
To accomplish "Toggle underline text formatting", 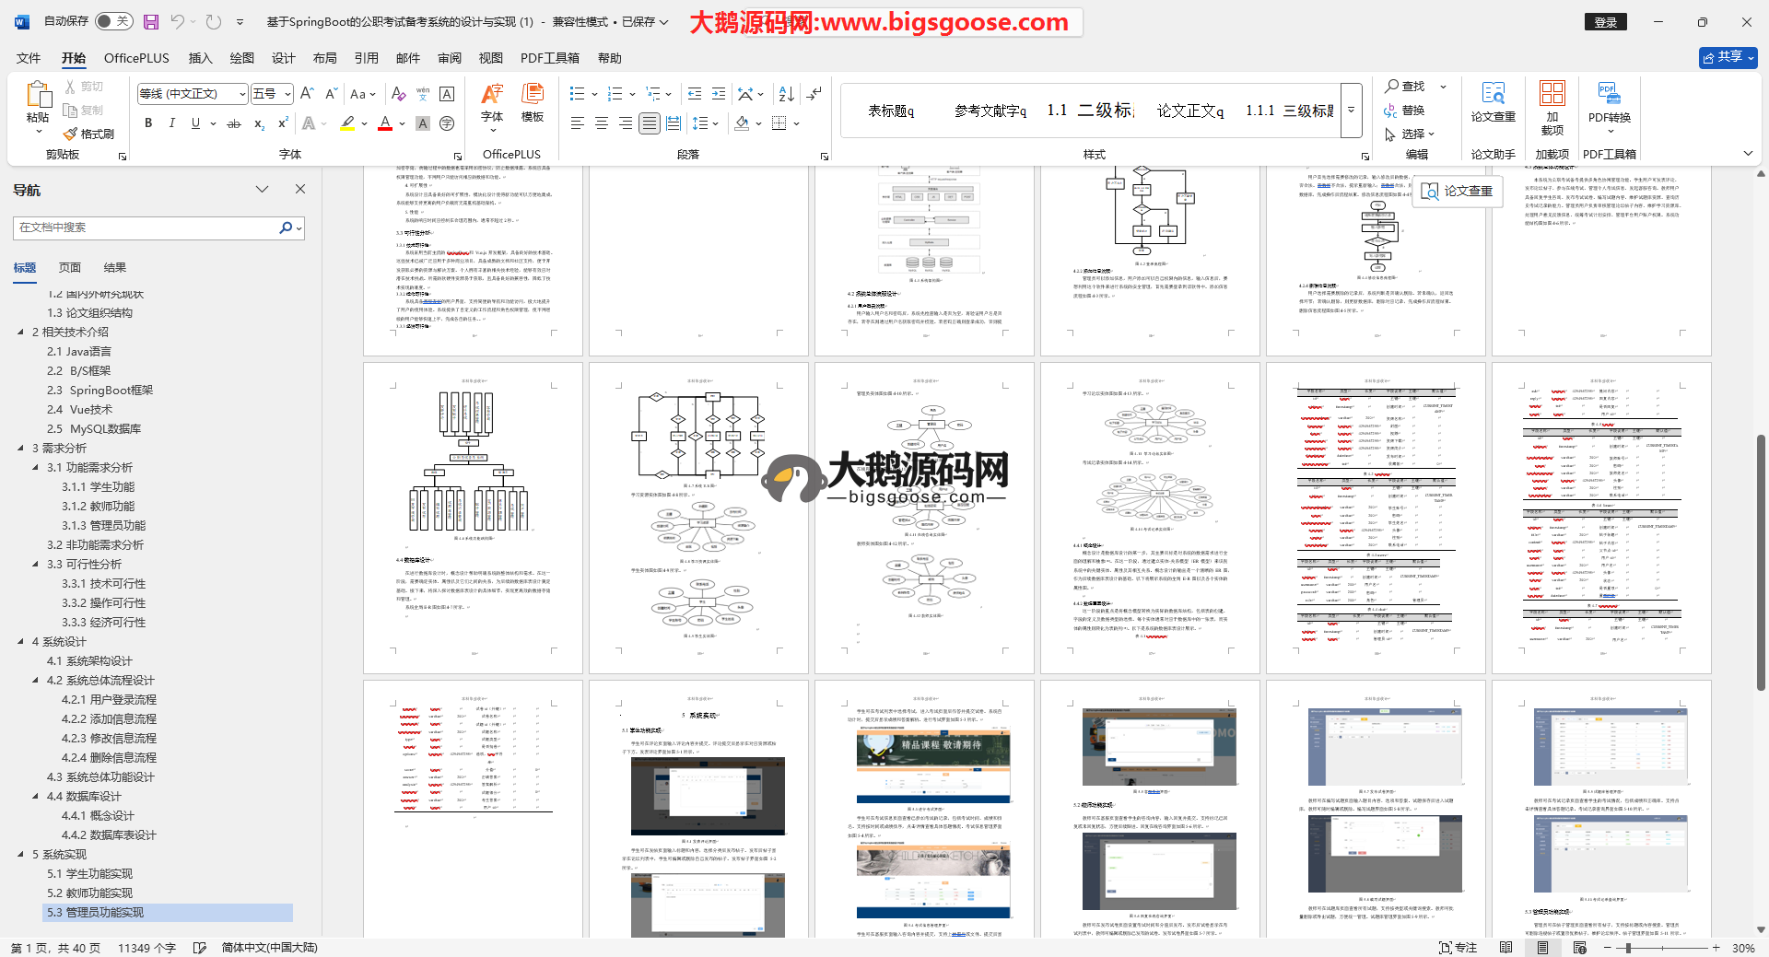I will click(195, 123).
